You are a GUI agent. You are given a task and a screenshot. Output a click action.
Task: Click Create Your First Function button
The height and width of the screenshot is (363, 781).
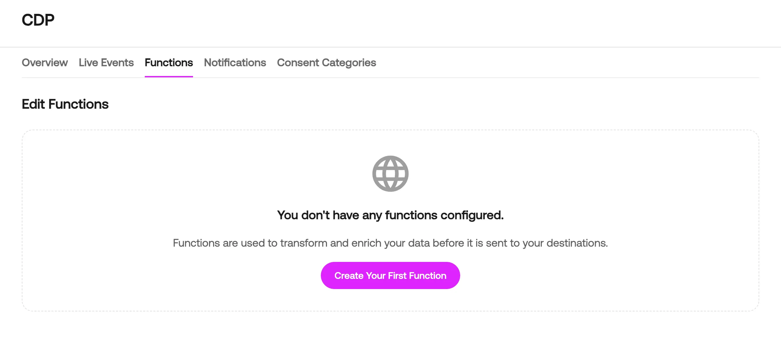coord(390,275)
